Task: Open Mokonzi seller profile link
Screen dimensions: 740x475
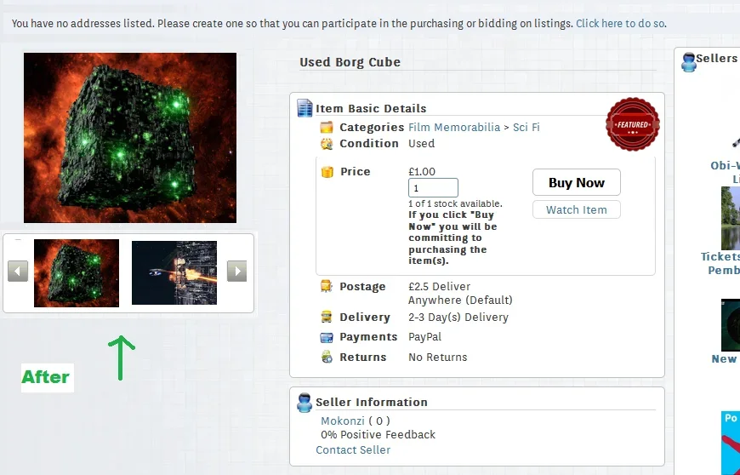Action: (343, 421)
